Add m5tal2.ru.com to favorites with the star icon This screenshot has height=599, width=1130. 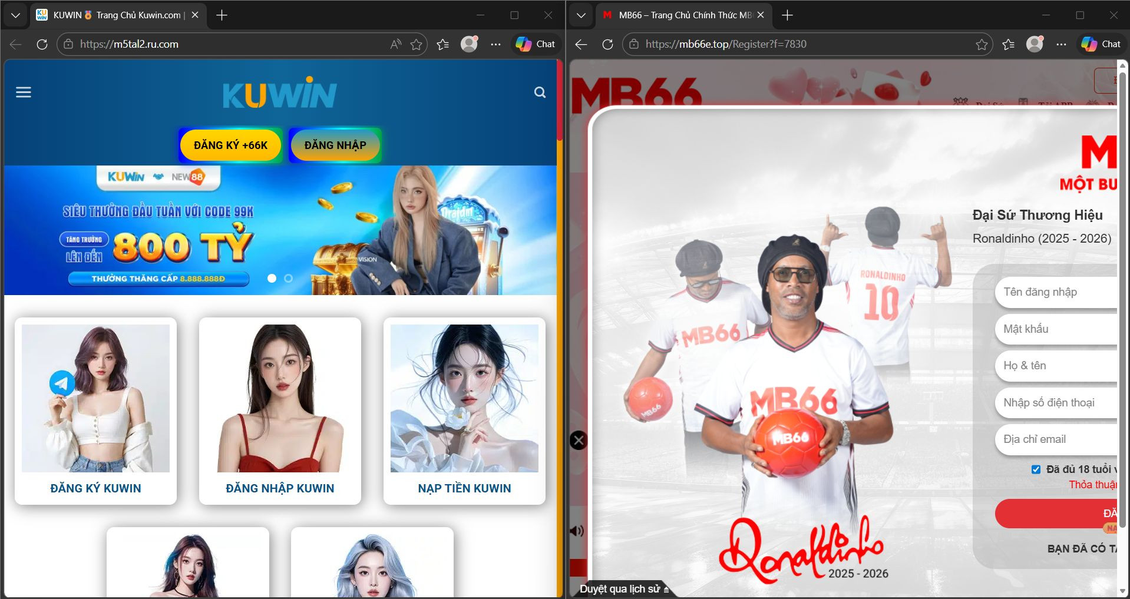pyautogui.click(x=417, y=44)
